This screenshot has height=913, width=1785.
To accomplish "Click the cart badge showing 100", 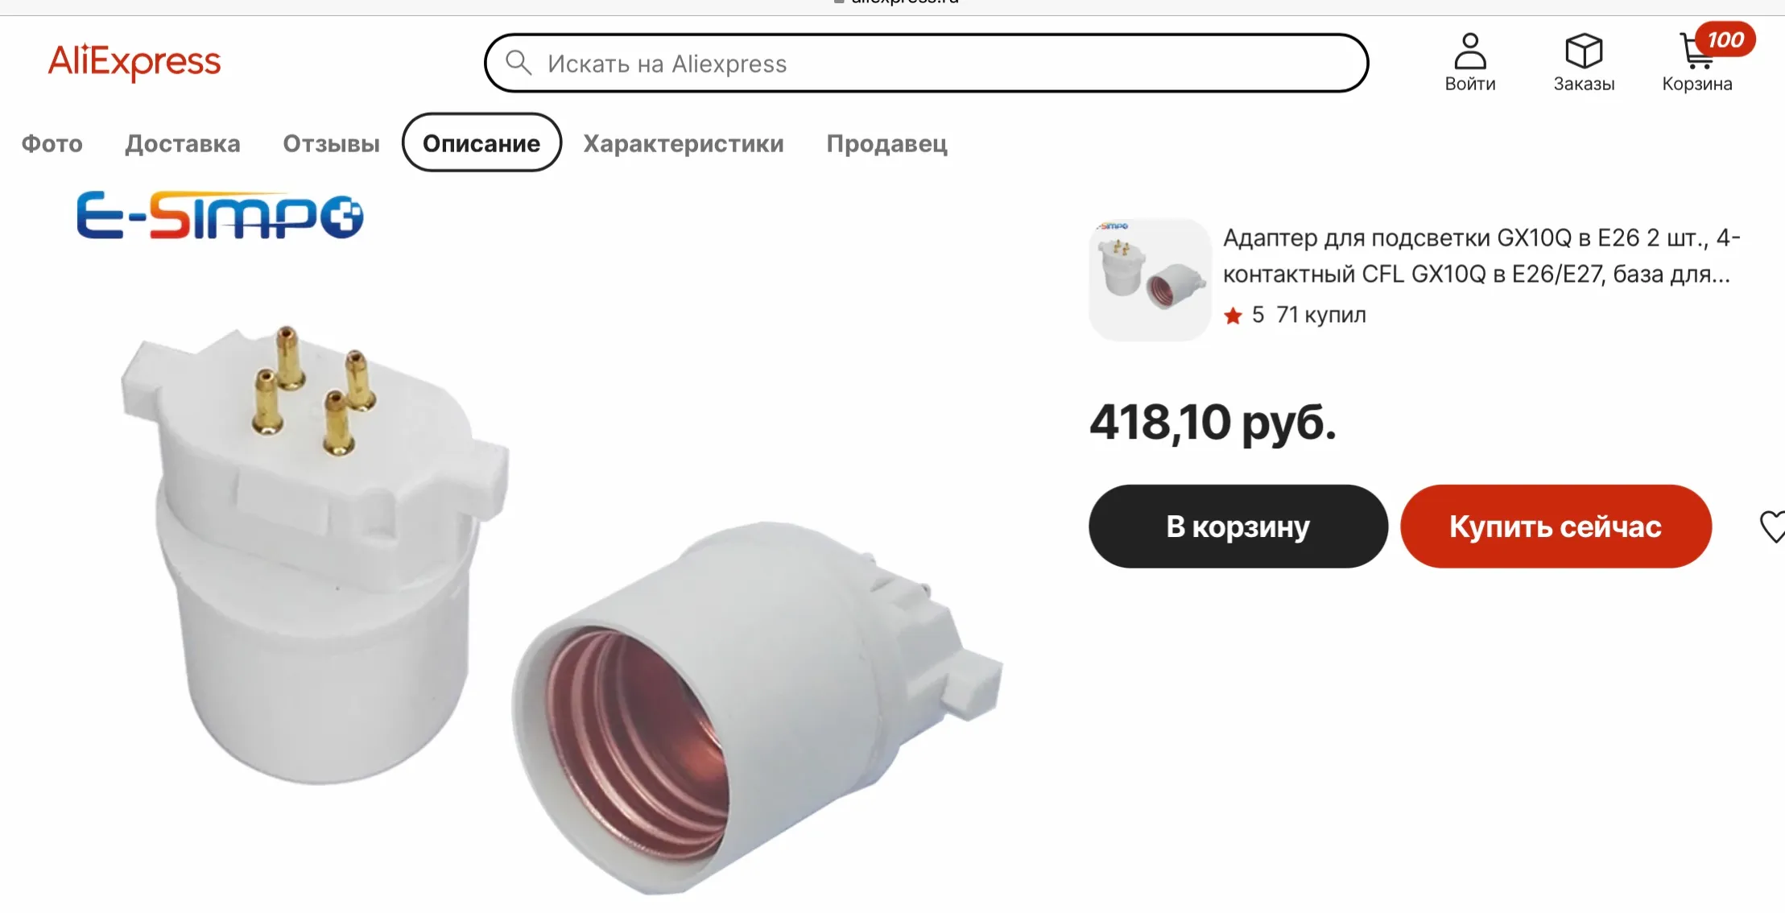I will 1725,39.
